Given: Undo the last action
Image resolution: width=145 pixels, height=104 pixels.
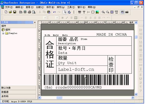Looking at the screenshot, I should tap(54, 12).
